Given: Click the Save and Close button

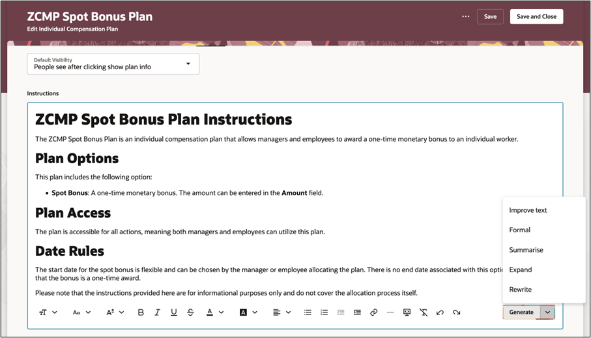Looking at the screenshot, I should pyautogui.click(x=536, y=16).
